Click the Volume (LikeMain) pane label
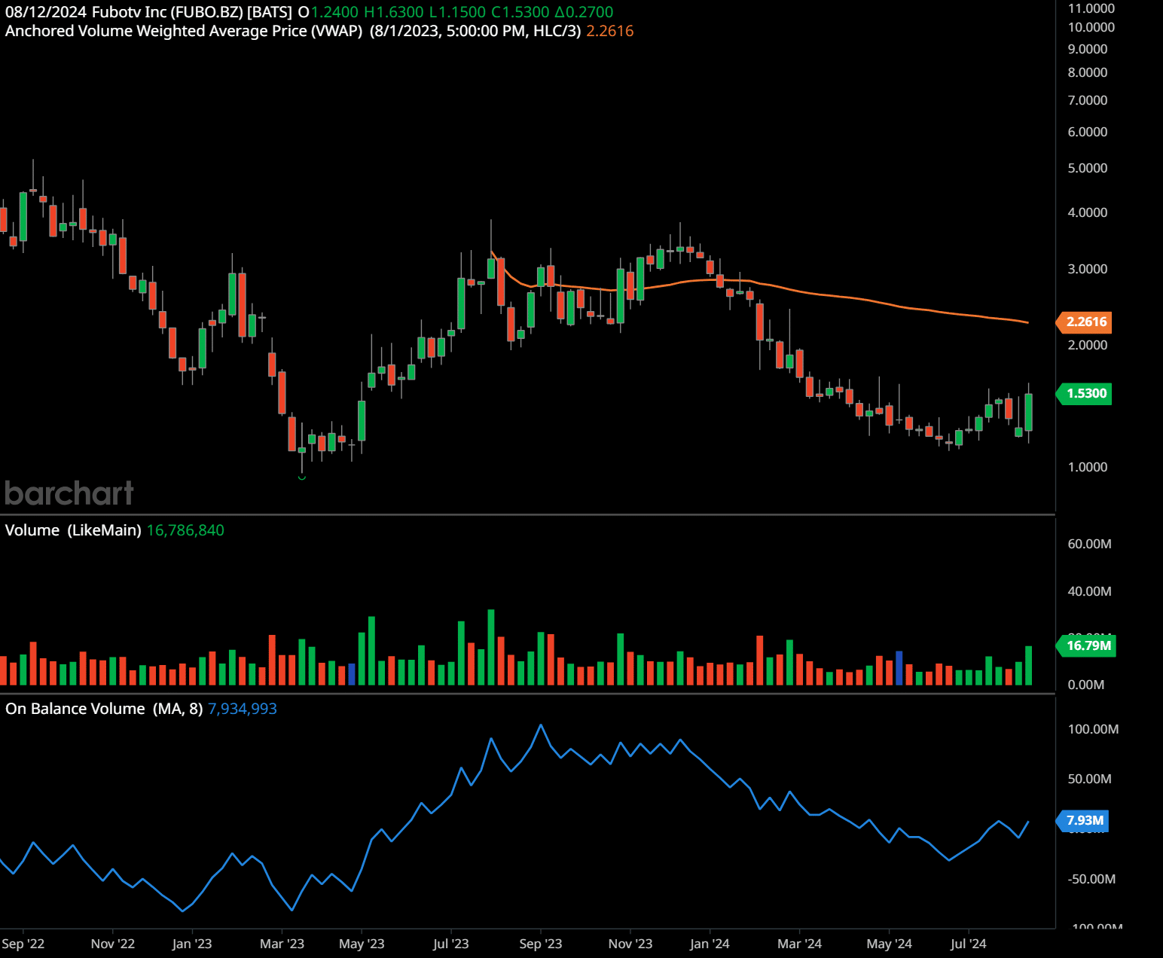Image resolution: width=1163 pixels, height=958 pixels. (73, 530)
